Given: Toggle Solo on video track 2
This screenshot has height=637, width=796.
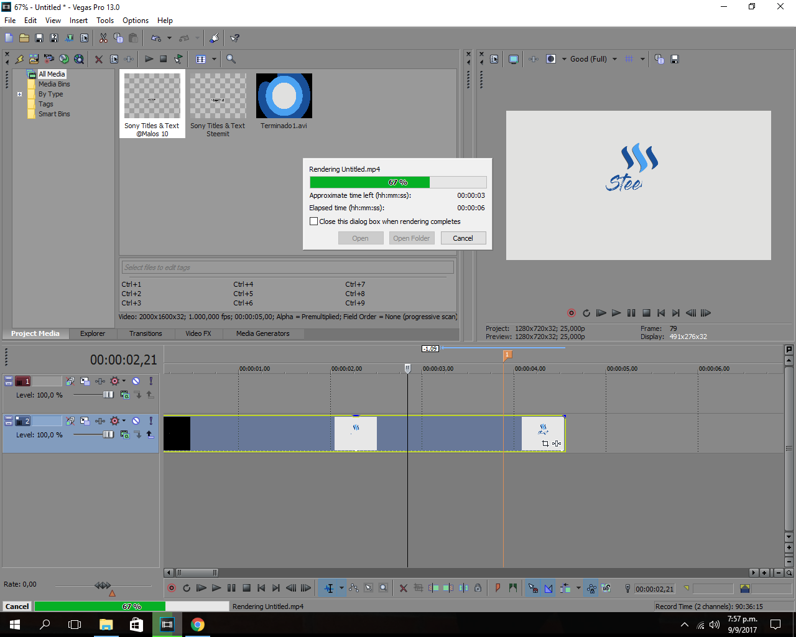Looking at the screenshot, I should click(150, 421).
